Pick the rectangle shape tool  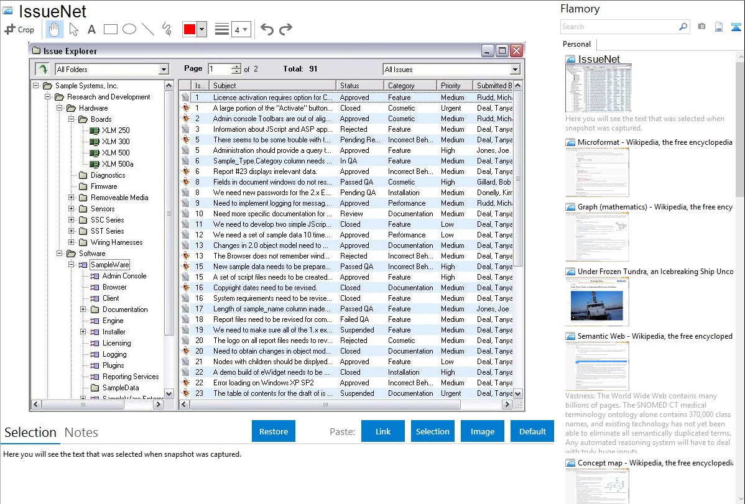(x=110, y=29)
